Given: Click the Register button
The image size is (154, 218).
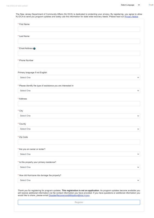Looking at the screenshot, I should pyautogui.click(x=79, y=202).
